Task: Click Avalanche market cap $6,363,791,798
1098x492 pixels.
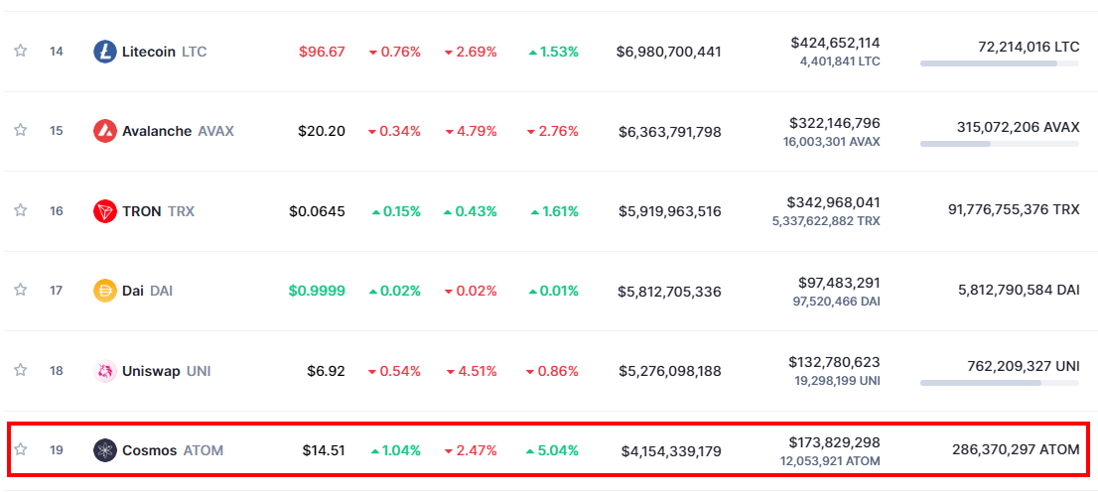Action: [x=669, y=132]
